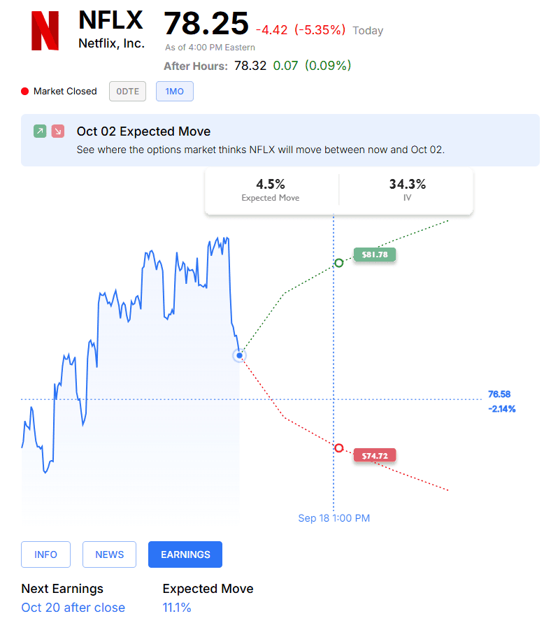Open the Oct 20 after close link
Viewport: 551px width, 630px height.
(73, 608)
